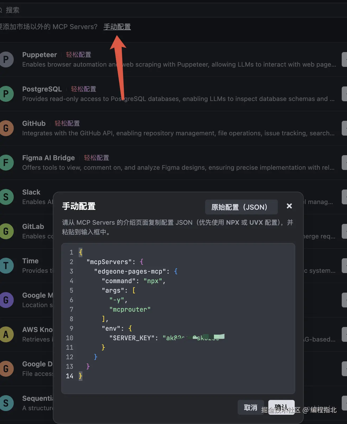
Task: Click the GitLab server title text
Action: pos(33,227)
